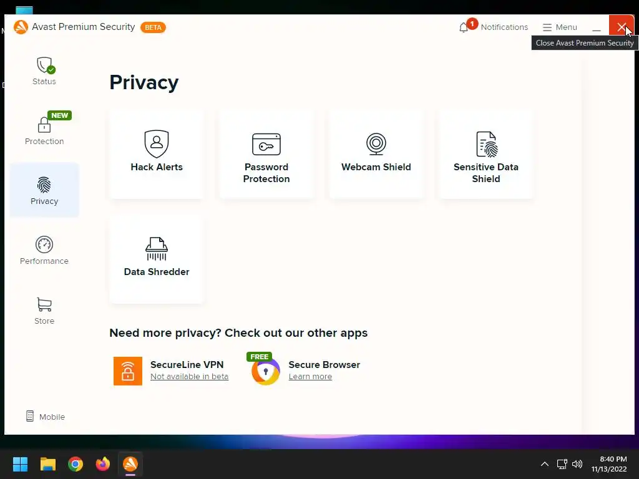Open the Status section in sidebar
639x479 pixels.
point(44,71)
